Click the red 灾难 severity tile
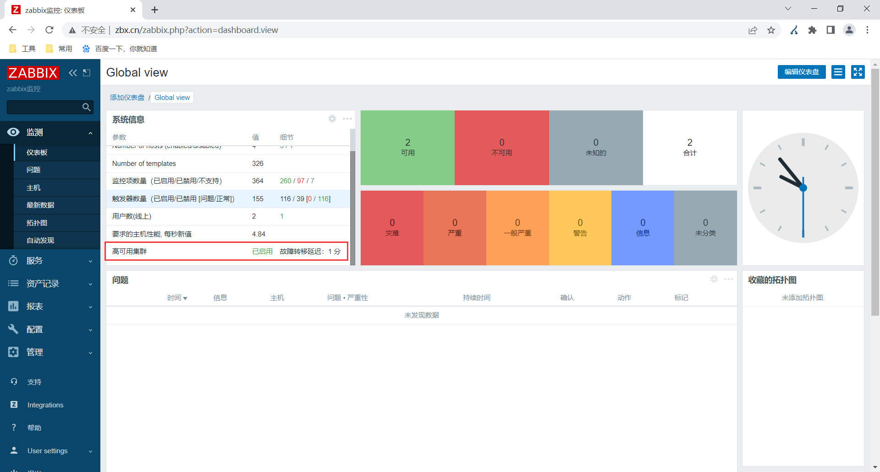This screenshot has height=472, width=880. [x=392, y=228]
